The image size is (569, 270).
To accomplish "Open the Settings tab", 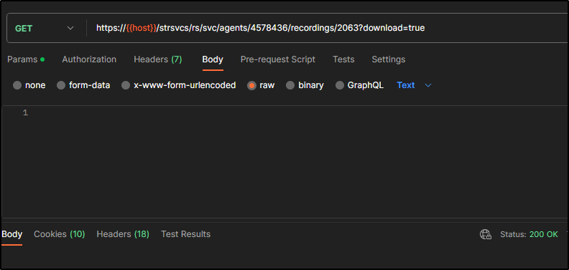I will (388, 59).
